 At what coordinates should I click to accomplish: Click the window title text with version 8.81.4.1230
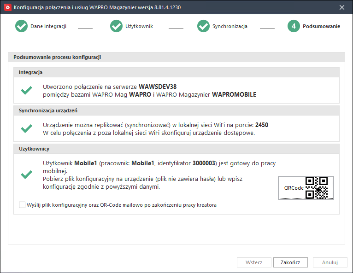coord(97,7)
